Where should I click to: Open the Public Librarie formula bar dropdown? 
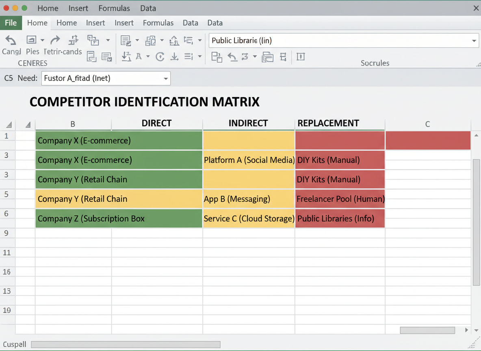tap(474, 41)
